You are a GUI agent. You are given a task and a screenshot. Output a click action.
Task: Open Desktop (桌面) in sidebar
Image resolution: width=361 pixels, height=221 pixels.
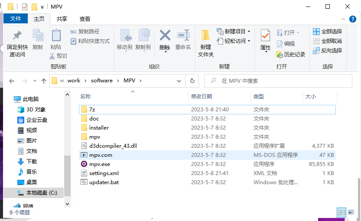point(27,182)
